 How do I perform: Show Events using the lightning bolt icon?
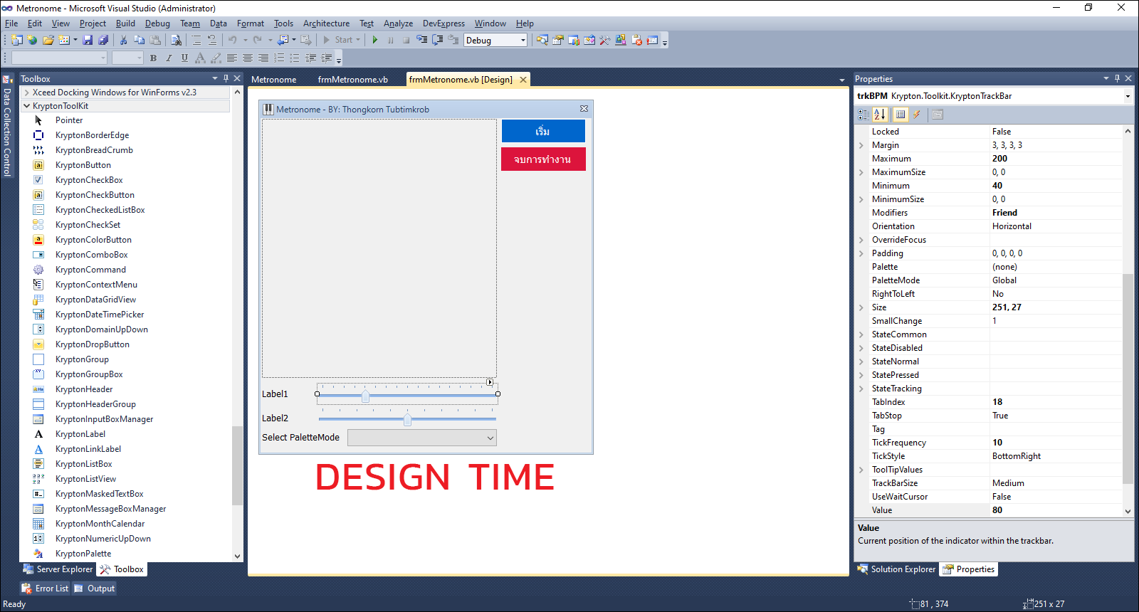click(x=917, y=115)
